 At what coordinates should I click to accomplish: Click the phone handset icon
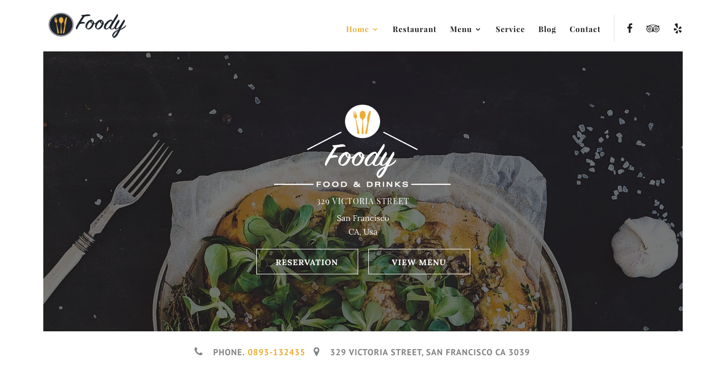199,351
